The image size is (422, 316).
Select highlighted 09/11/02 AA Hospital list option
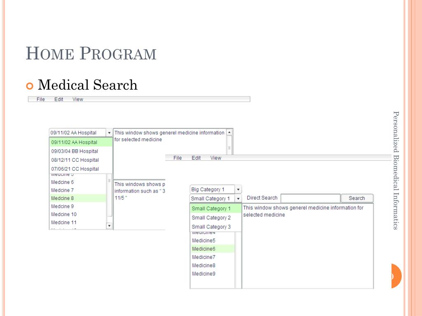tap(81, 142)
